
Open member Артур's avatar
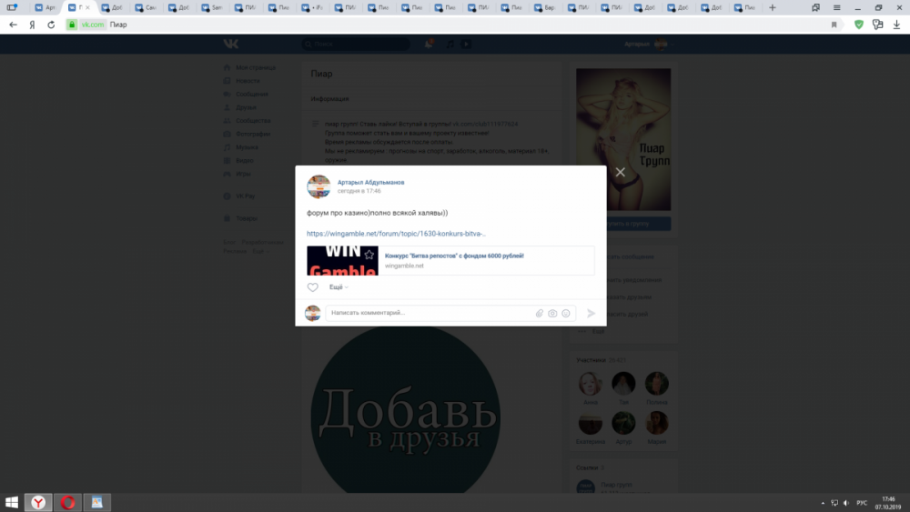[x=623, y=423]
